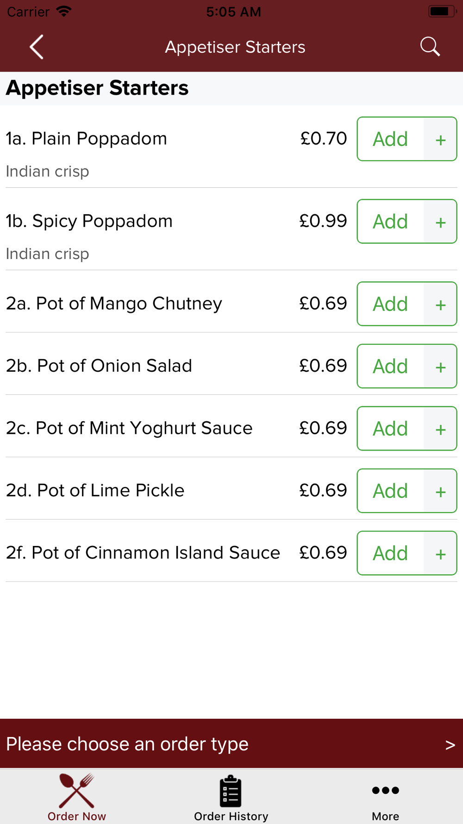The image size is (463, 824).
Task: Open Order History clipboard icon
Action: tap(231, 791)
